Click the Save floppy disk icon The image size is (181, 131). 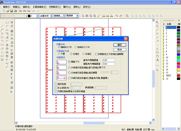click(12, 11)
